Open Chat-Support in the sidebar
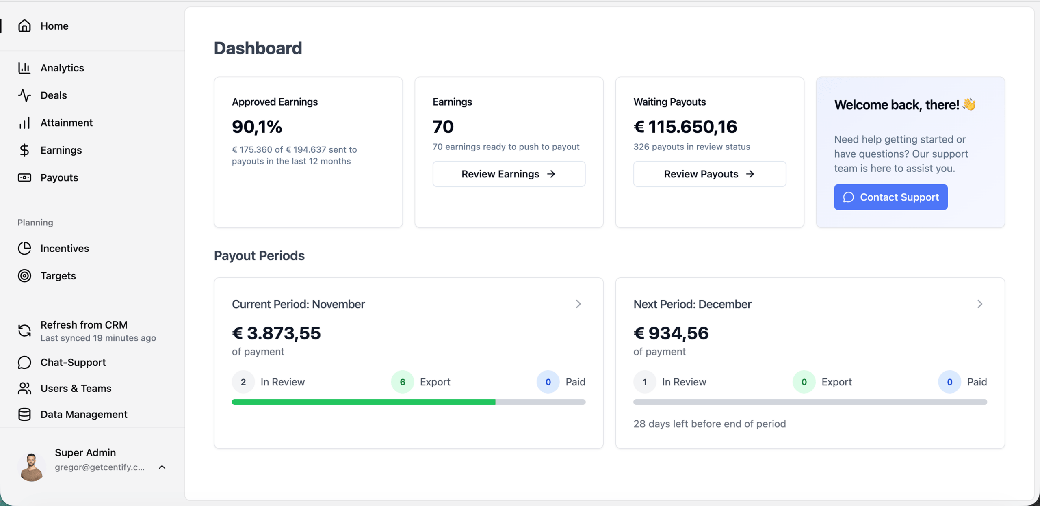 click(x=73, y=362)
